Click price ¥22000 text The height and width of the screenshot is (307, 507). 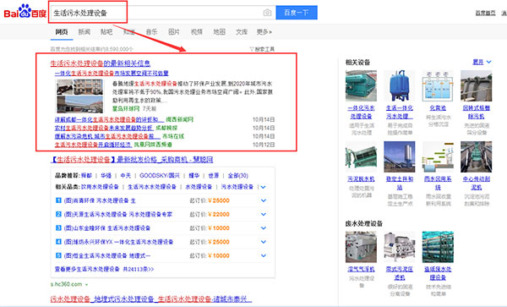[x=219, y=214]
